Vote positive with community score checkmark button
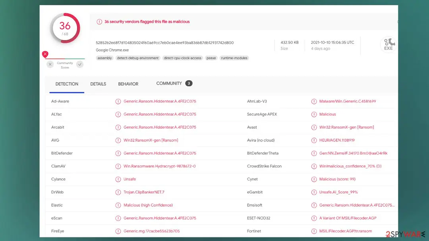The width and height of the screenshot is (429, 241). (80, 65)
